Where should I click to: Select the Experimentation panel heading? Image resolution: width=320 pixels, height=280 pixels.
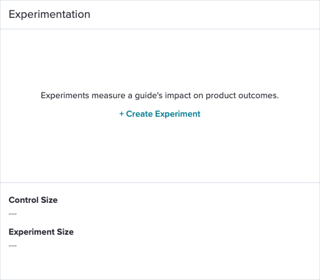coord(50,15)
